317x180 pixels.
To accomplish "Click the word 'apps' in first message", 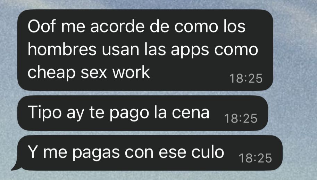I will coord(190,50).
